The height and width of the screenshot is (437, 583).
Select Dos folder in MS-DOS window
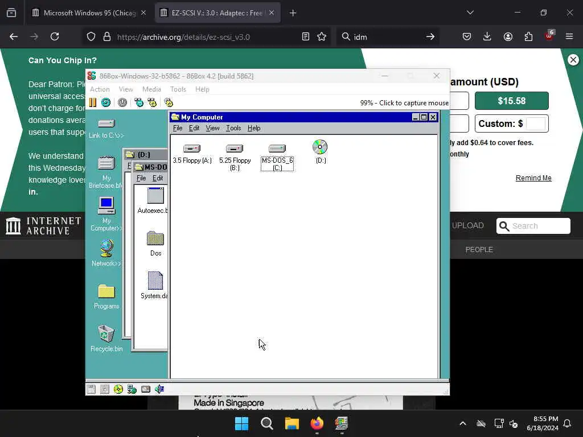(156, 244)
